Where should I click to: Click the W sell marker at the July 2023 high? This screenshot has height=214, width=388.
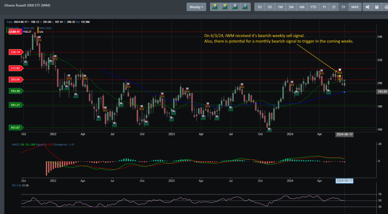242,86
